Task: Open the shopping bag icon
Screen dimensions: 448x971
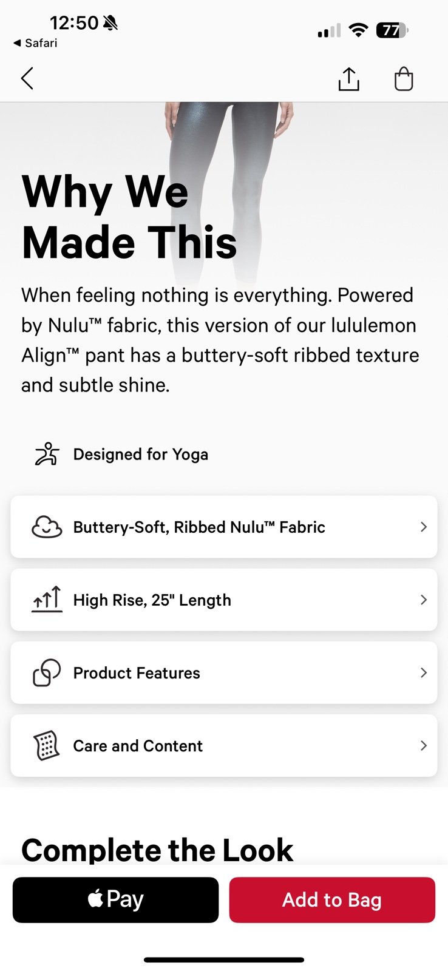Action: pyautogui.click(x=404, y=79)
